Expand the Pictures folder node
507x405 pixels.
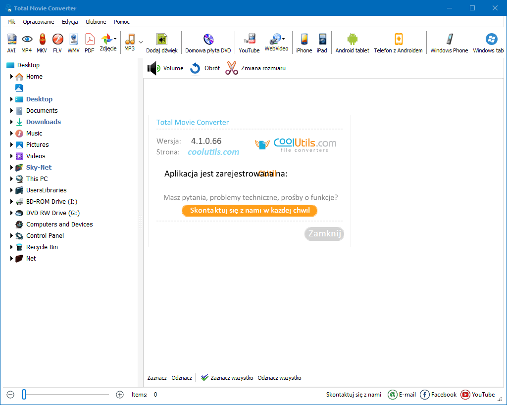[11, 145]
